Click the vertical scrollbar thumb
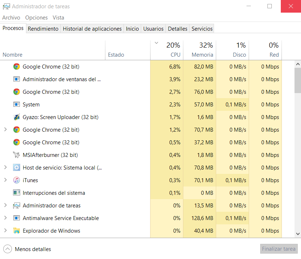Image resolution: width=301 pixels, height=259 pixels. pyautogui.click(x=298, y=80)
